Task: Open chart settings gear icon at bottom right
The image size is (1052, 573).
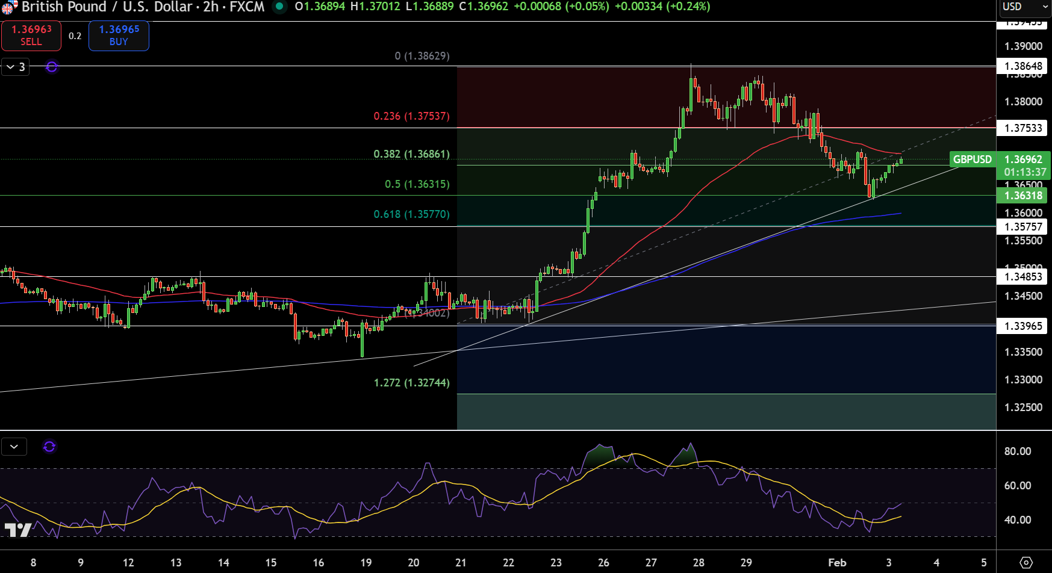Action: pos(1026,563)
